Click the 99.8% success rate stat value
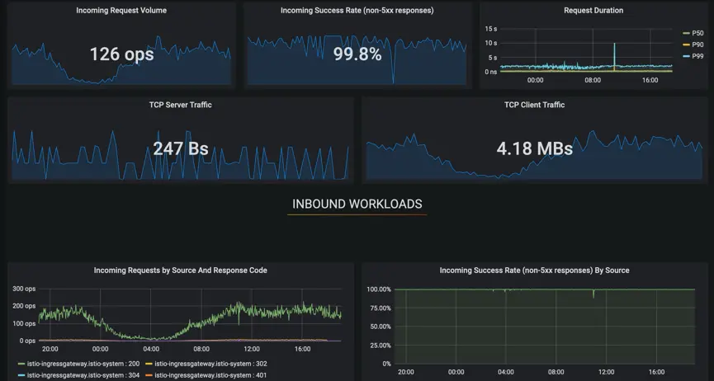 (357, 54)
